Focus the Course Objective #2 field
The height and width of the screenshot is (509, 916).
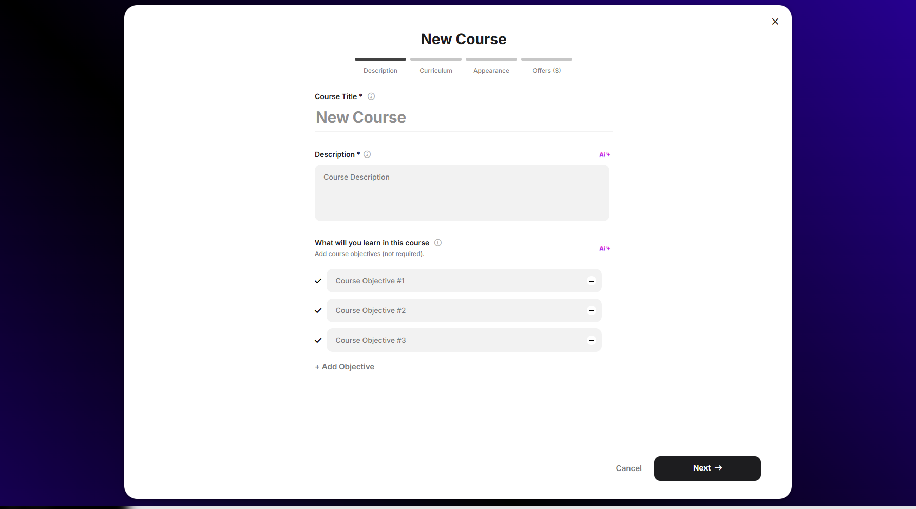tap(464, 310)
